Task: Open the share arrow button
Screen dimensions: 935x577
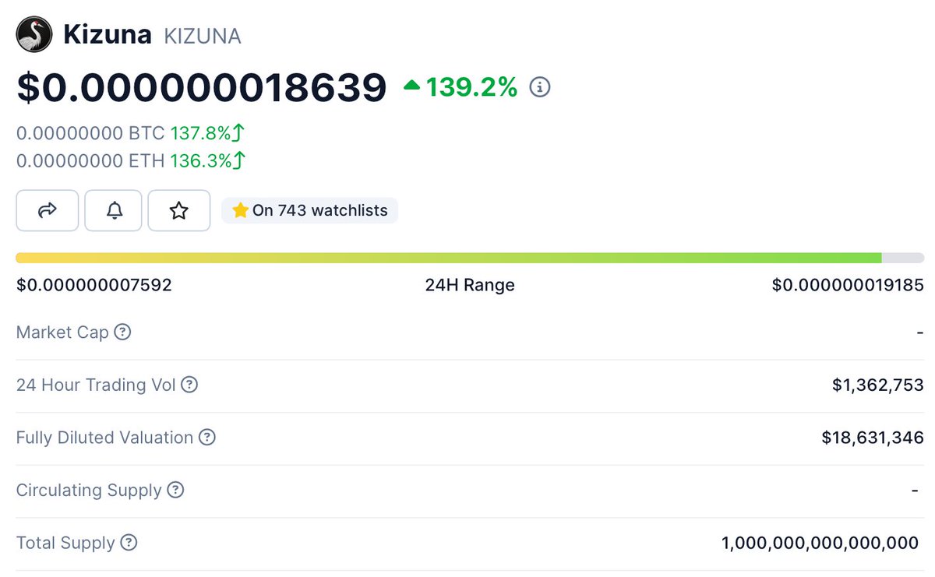Action: pyautogui.click(x=48, y=210)
